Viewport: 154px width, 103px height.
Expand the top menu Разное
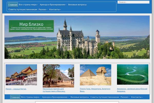click(43, 10)
